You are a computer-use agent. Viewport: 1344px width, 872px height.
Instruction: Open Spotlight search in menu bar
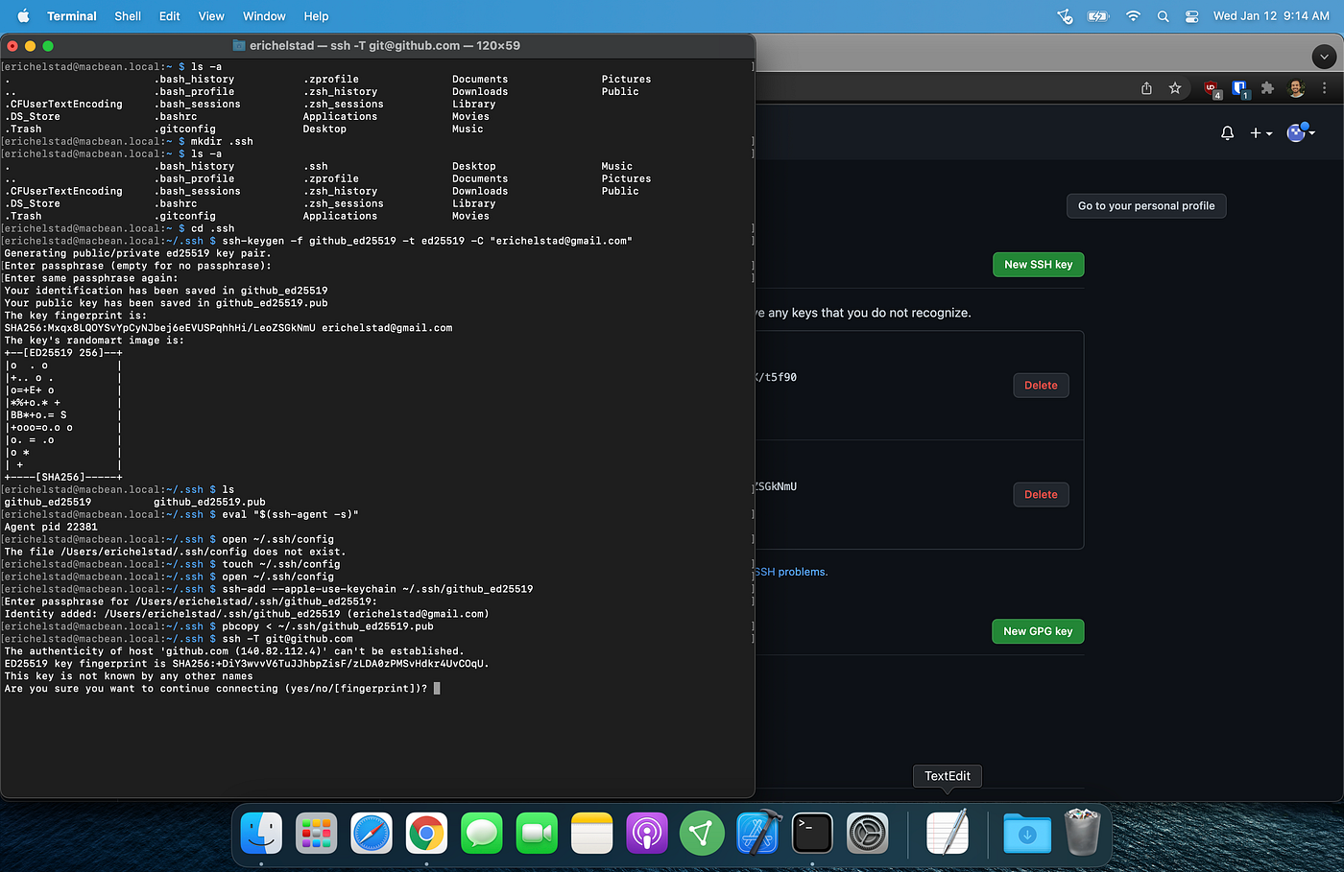[x=1163, y=16]
